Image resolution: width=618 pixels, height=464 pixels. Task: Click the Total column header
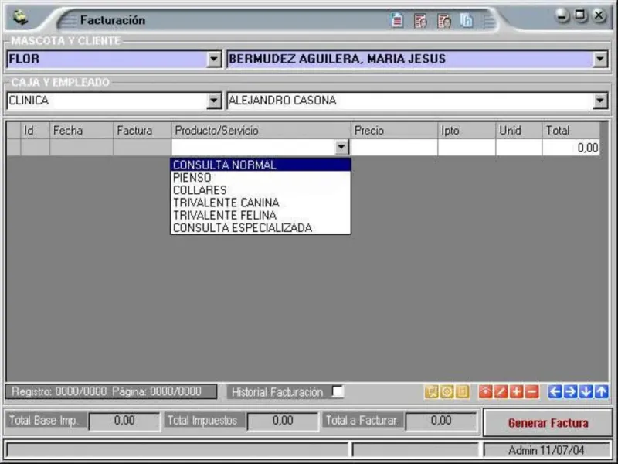click(571, 131)
